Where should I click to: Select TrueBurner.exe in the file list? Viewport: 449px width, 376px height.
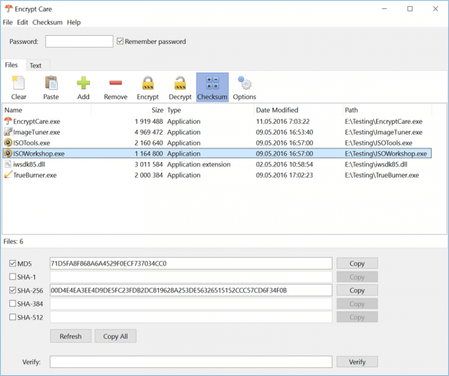(x=35, y=175)
